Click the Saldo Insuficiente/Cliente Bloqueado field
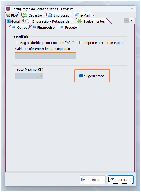 [46, 56]
